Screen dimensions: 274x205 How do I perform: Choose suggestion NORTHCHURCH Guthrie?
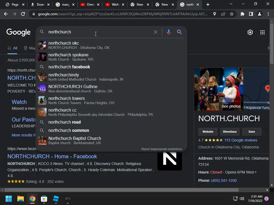(x=111, y=89)
